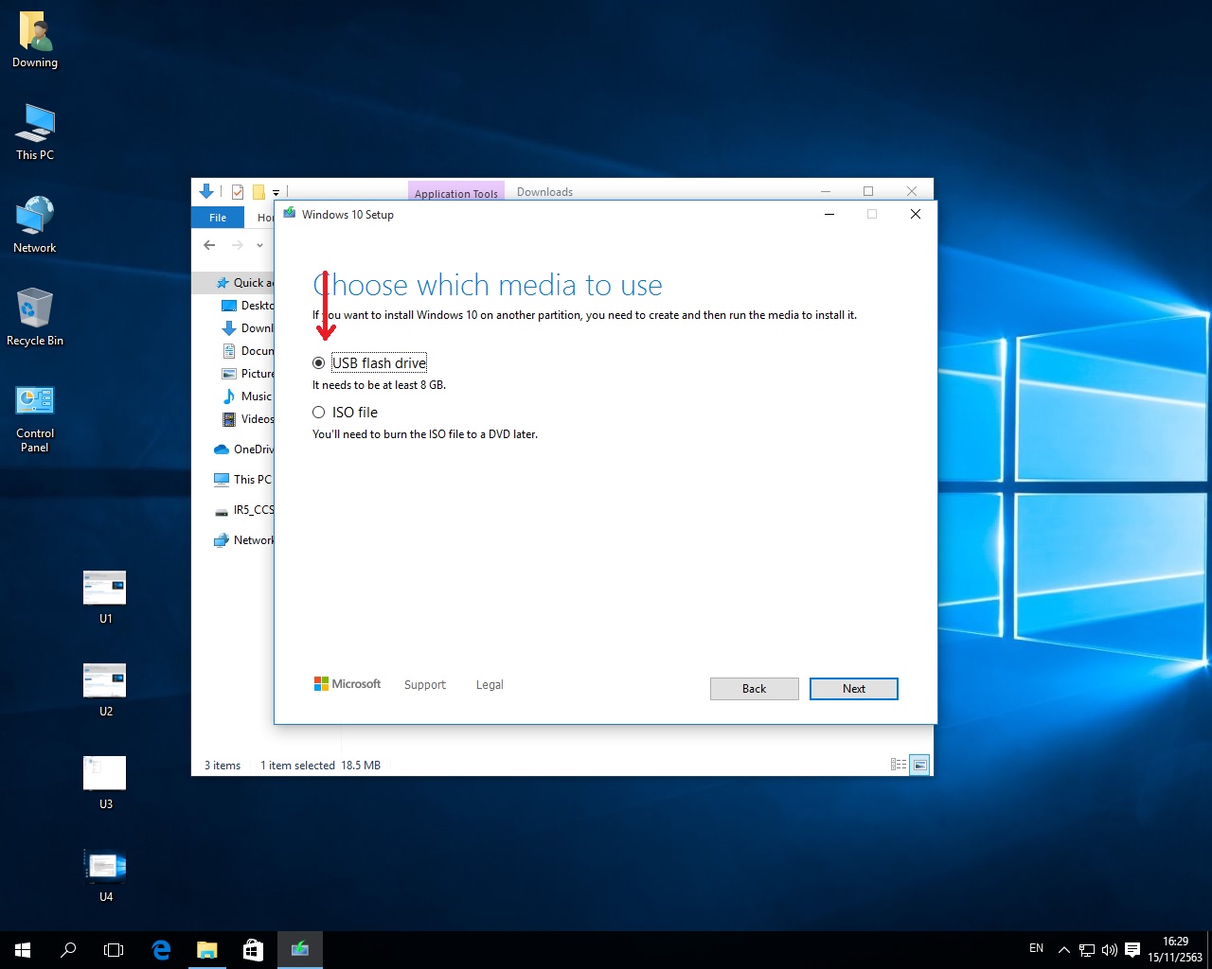The height and width of the screenshot is (969, 1212).
Task: Switch Explorer to large icons view
Action: point(919,765)
